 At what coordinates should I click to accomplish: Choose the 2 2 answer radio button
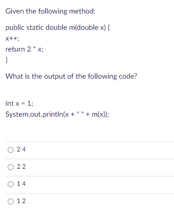tap(10, 167)
